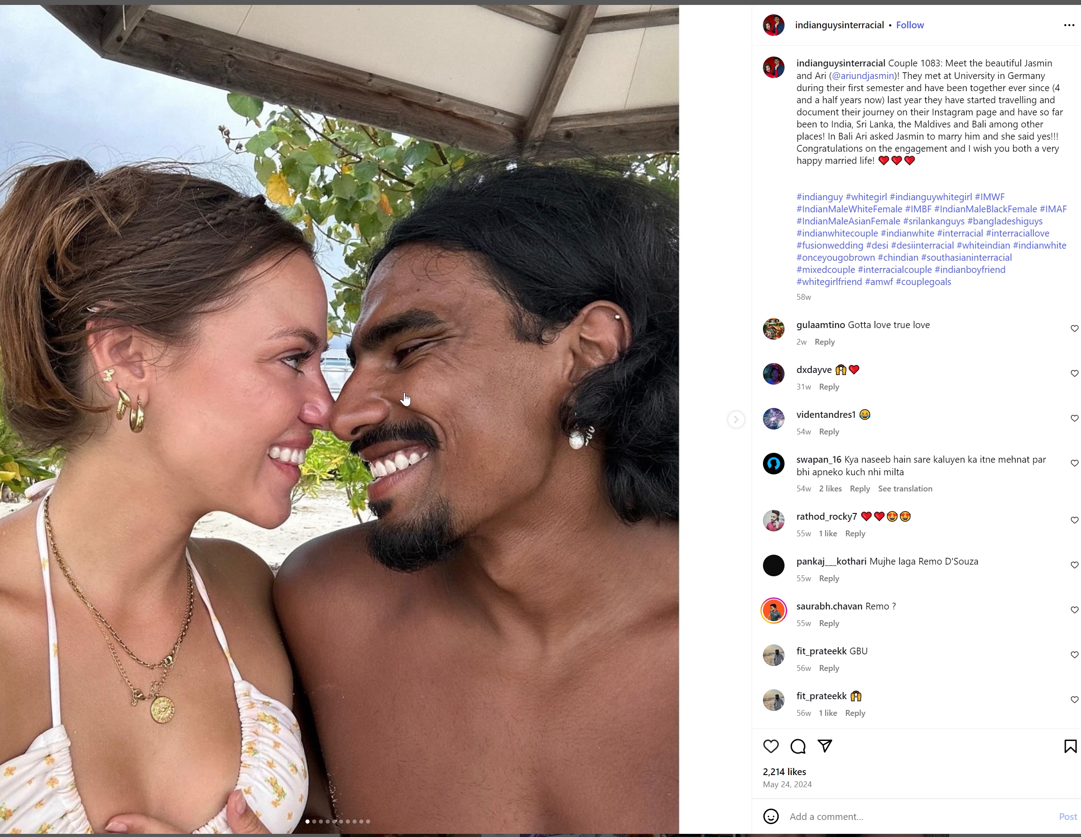Open emoji picker in comment box
The width and height of the screenshot is (1081, 837).
771,816
